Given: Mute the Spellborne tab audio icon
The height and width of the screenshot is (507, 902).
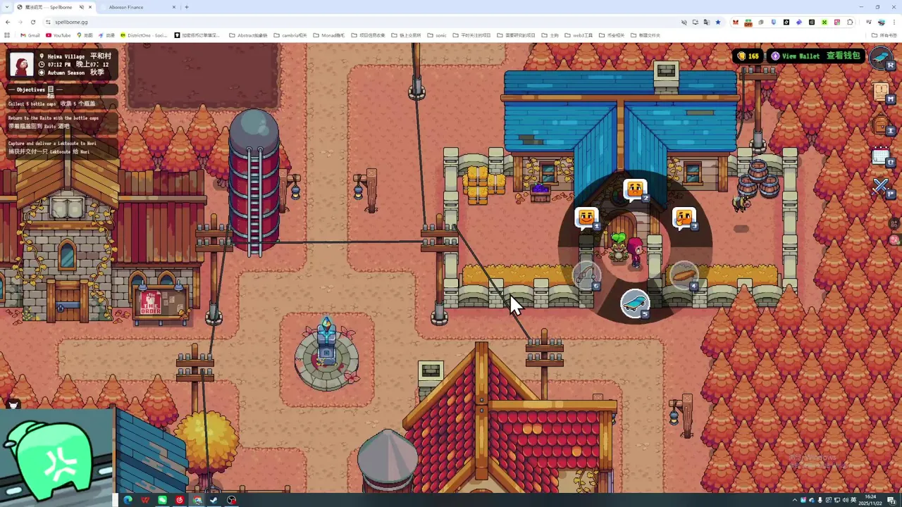Looking at the screenshot, I should [x=82, y=7].
